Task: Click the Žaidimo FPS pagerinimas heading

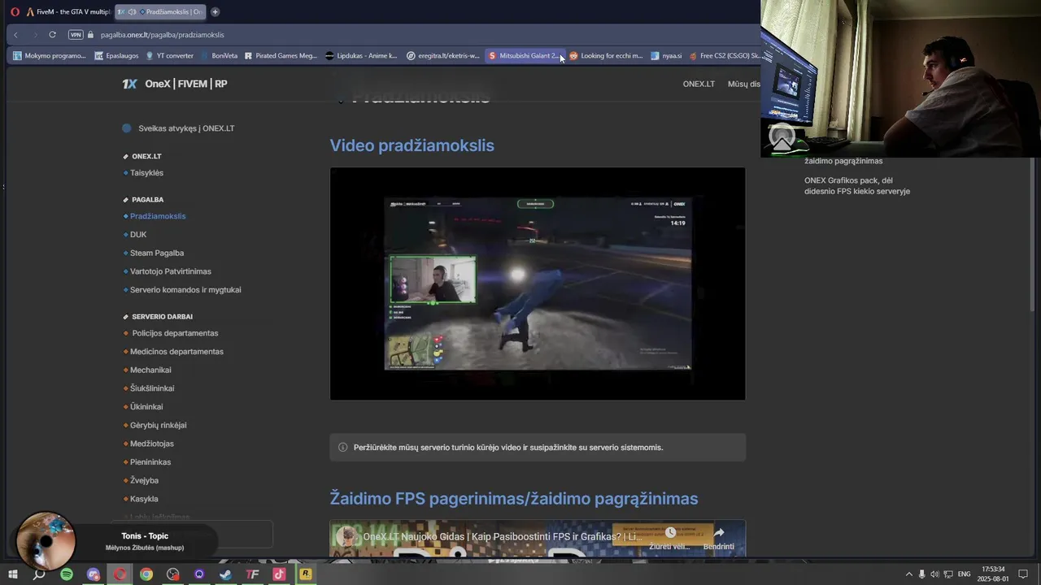Action: (513, 499)
